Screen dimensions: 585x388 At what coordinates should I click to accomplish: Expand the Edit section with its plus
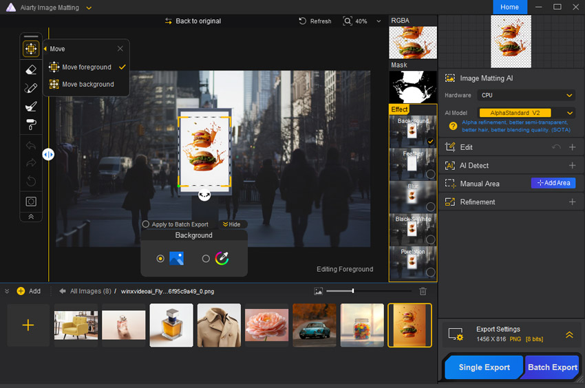(573, 147)
